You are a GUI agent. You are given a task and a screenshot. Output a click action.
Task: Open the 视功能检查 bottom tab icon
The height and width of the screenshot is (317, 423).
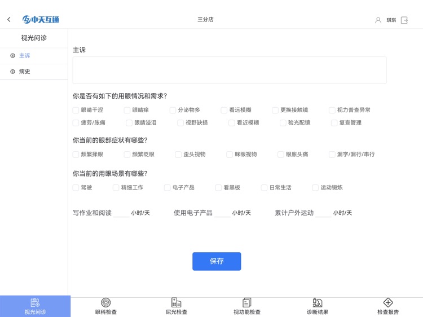pyautogui.click(x=247, y=303)
